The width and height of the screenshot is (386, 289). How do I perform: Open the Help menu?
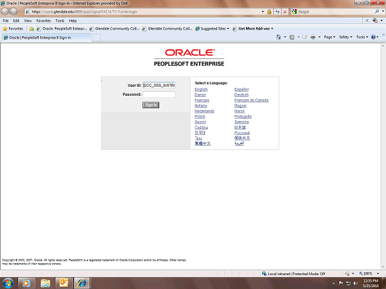click(x=72, y=20)
